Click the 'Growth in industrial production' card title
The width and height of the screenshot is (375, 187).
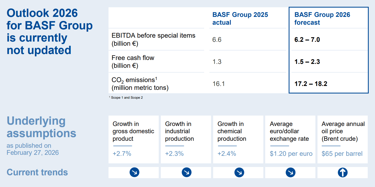(180, 131)
